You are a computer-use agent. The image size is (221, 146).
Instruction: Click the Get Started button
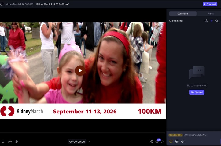[x=197, y=92]
